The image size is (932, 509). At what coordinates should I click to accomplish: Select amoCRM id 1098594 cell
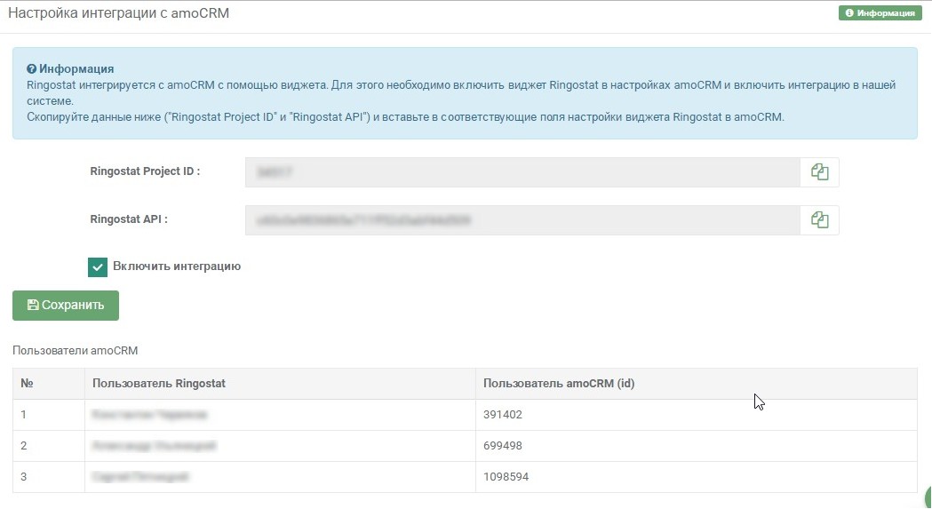[x=696, y=476]
